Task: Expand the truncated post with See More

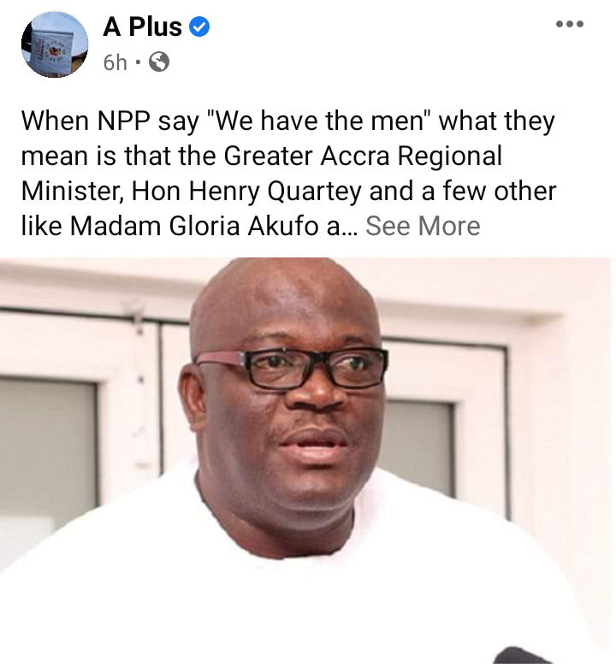Action: coord(423,226)
